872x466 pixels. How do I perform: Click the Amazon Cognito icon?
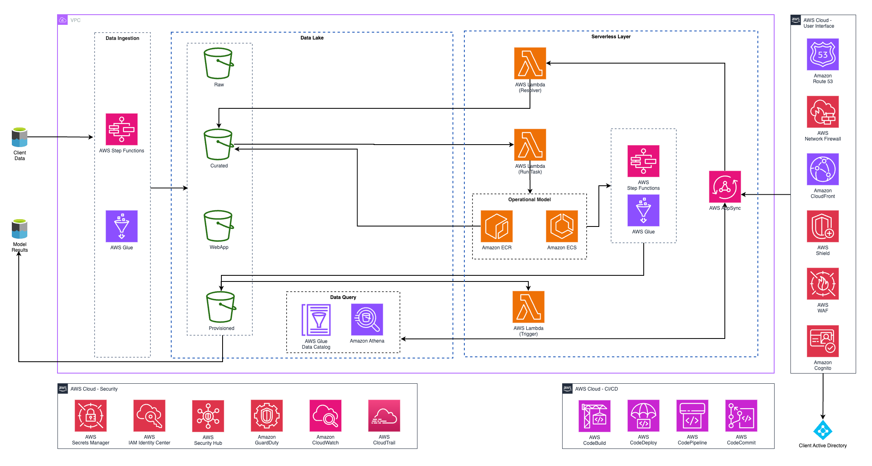(x=823, y=341)
